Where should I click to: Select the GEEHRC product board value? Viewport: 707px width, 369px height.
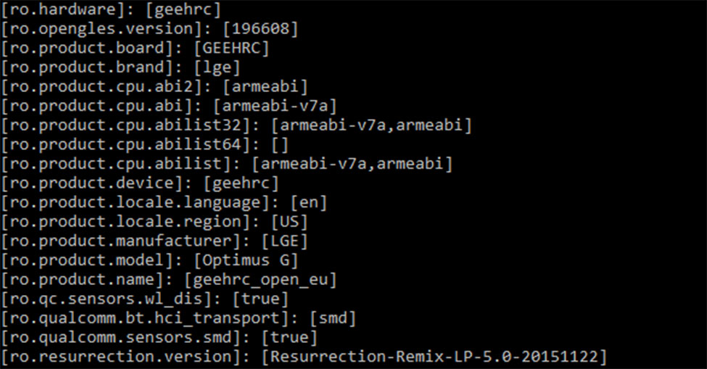tap(231, 49)
